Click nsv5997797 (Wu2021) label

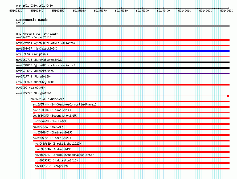tap(48, 127)
